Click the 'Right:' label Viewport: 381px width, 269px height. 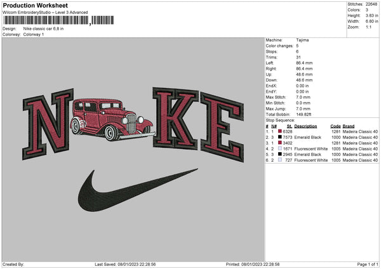pos(271,69)
